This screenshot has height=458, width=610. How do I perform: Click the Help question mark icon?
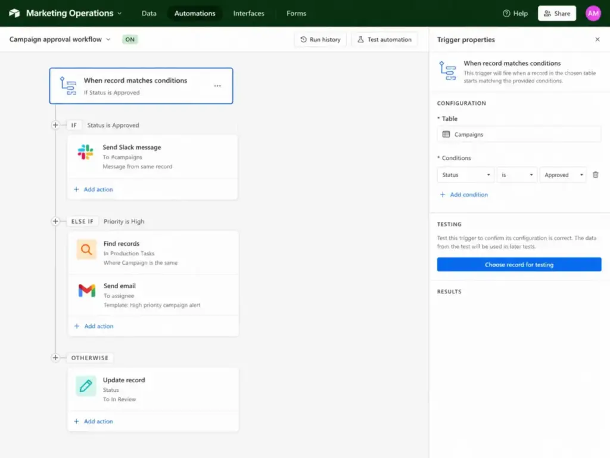coord(506,13)
